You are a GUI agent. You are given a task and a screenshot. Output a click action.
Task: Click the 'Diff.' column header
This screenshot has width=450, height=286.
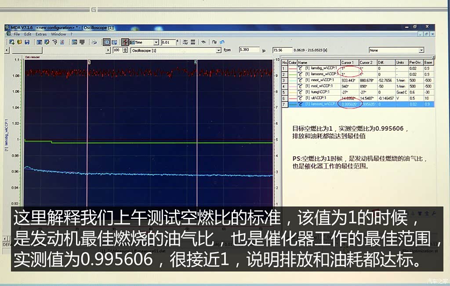coord(386,62)
